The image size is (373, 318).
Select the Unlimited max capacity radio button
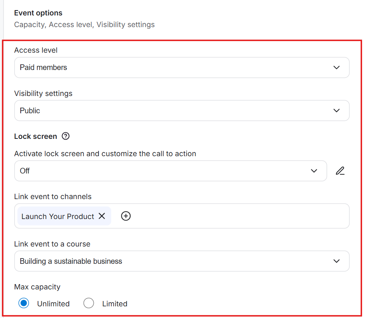click(x=24, y=303)
